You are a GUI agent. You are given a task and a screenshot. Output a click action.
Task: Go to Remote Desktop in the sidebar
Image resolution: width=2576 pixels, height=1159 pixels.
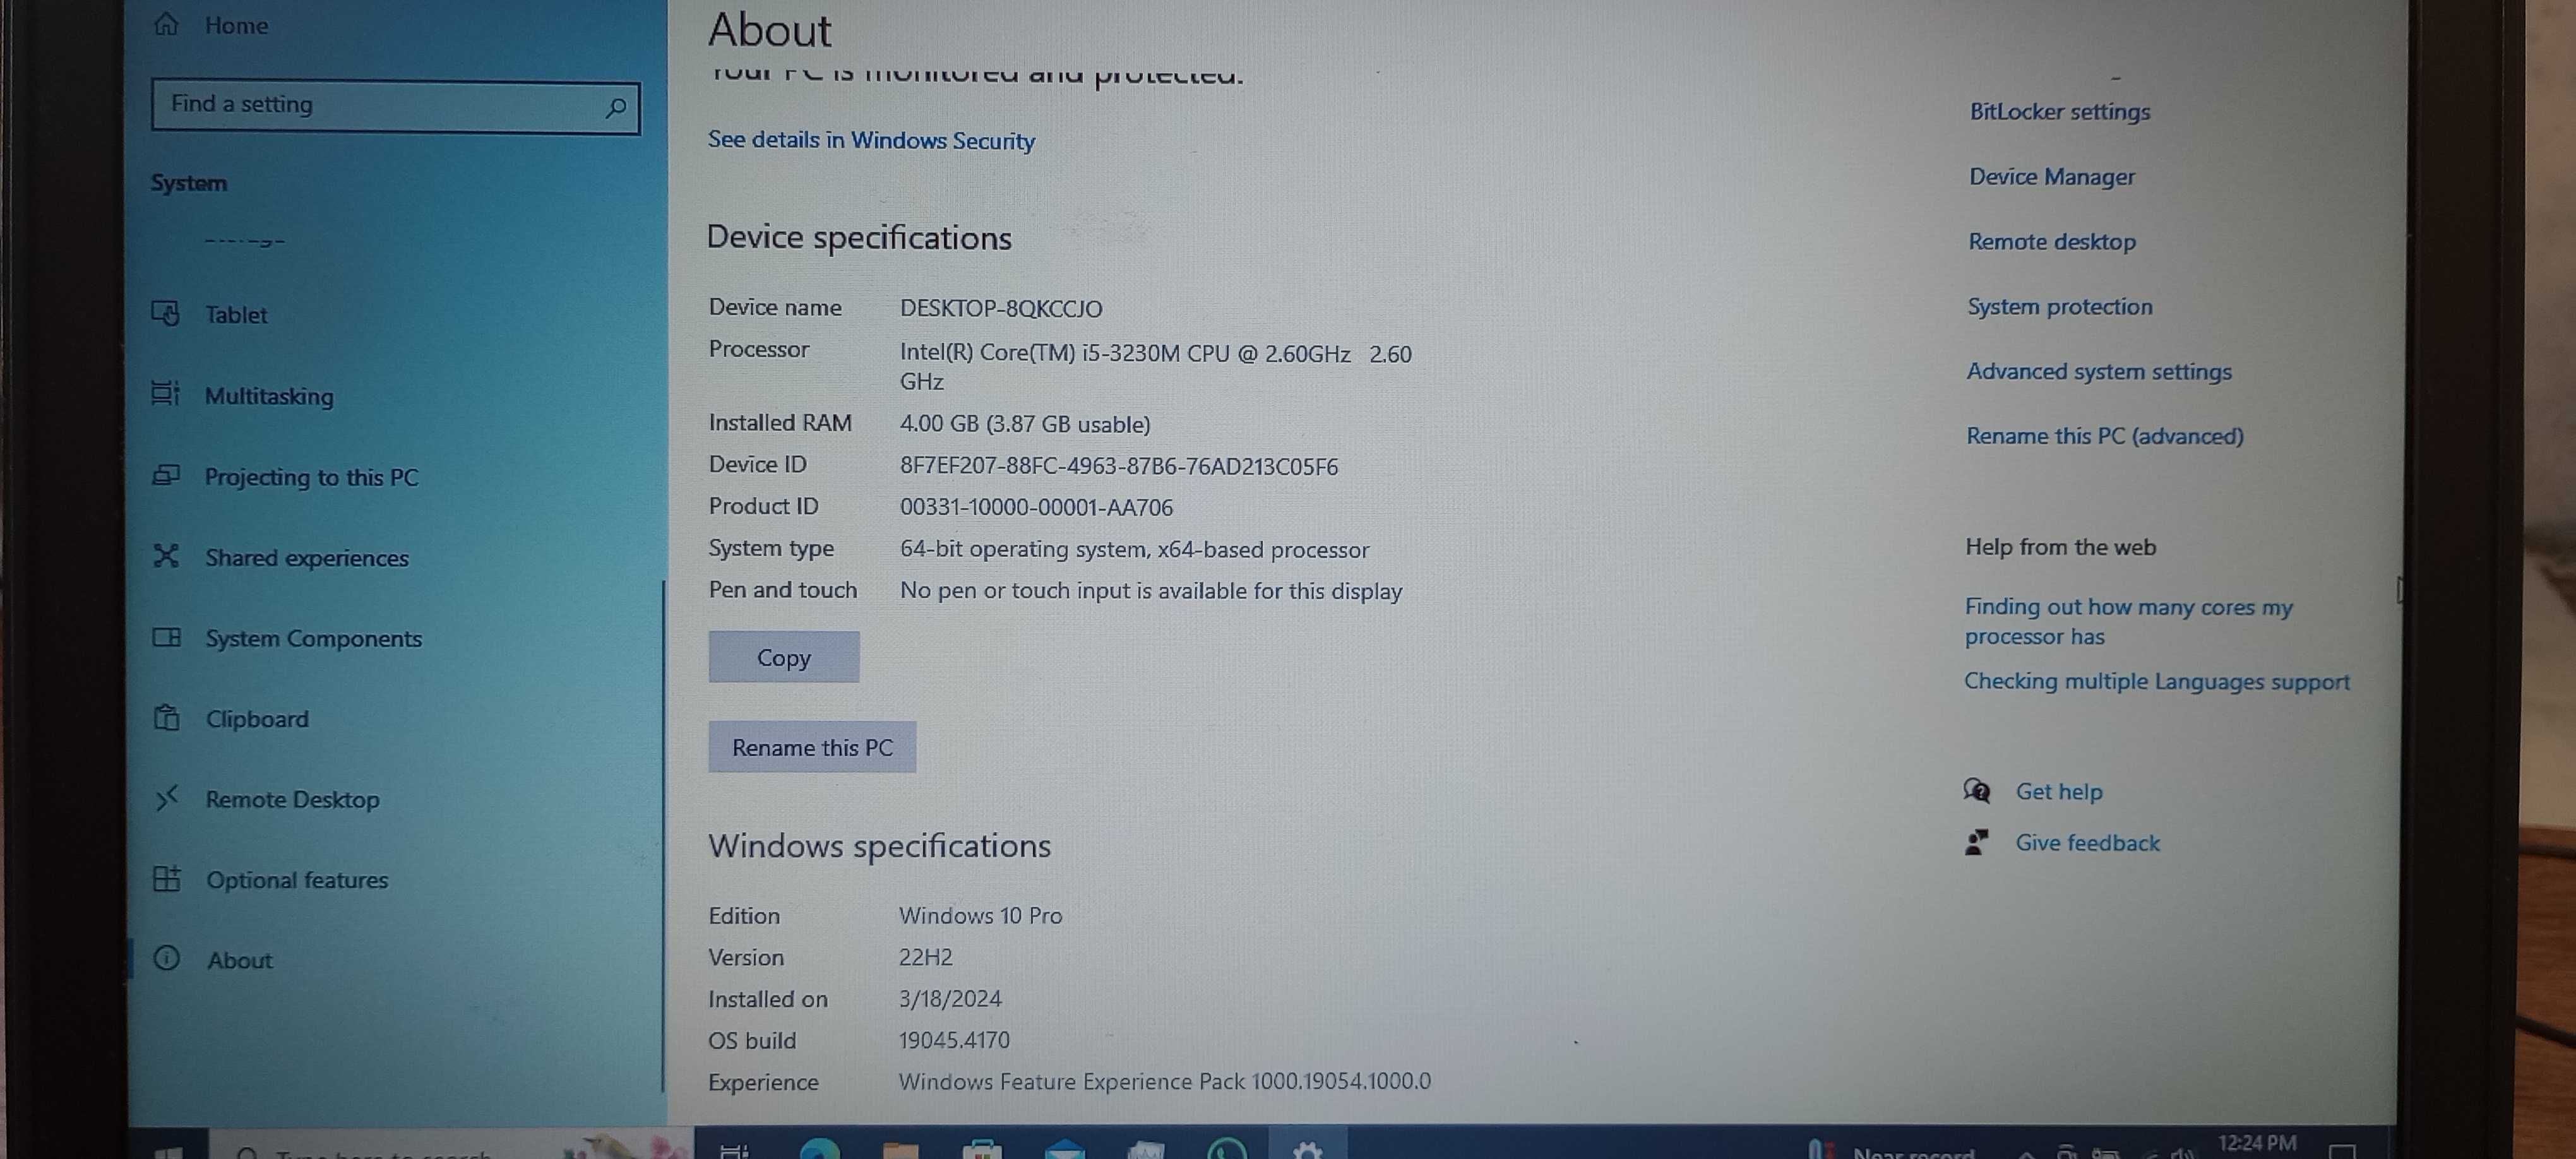coord(292,799)
